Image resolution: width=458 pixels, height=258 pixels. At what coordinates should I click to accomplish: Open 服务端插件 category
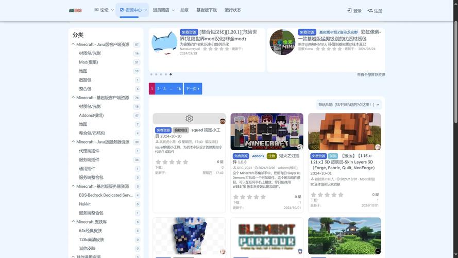(x=89, y=160)
